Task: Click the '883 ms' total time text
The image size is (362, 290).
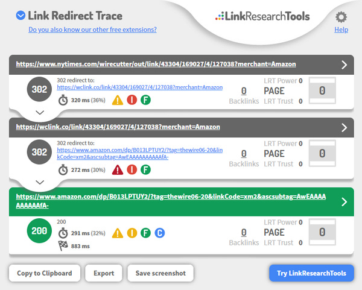Action: pyautogui.click(x=80, y=246)
